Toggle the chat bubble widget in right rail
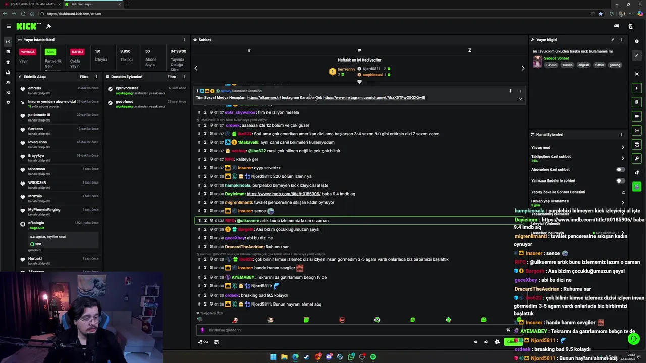646x363 pixels. (x=637, y=116)
